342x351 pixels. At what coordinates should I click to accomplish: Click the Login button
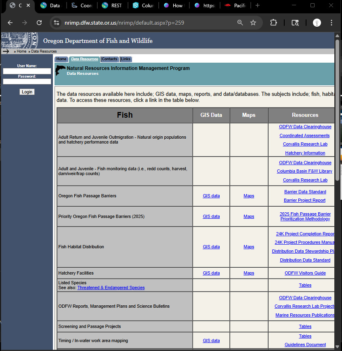coord(27,92)
